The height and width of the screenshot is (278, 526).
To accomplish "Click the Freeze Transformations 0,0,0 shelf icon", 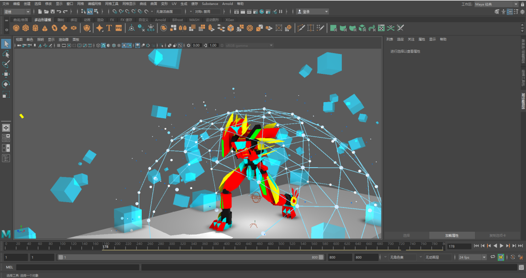I will click(151, 28).
